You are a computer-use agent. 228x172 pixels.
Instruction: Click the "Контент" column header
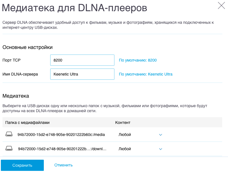123,122
